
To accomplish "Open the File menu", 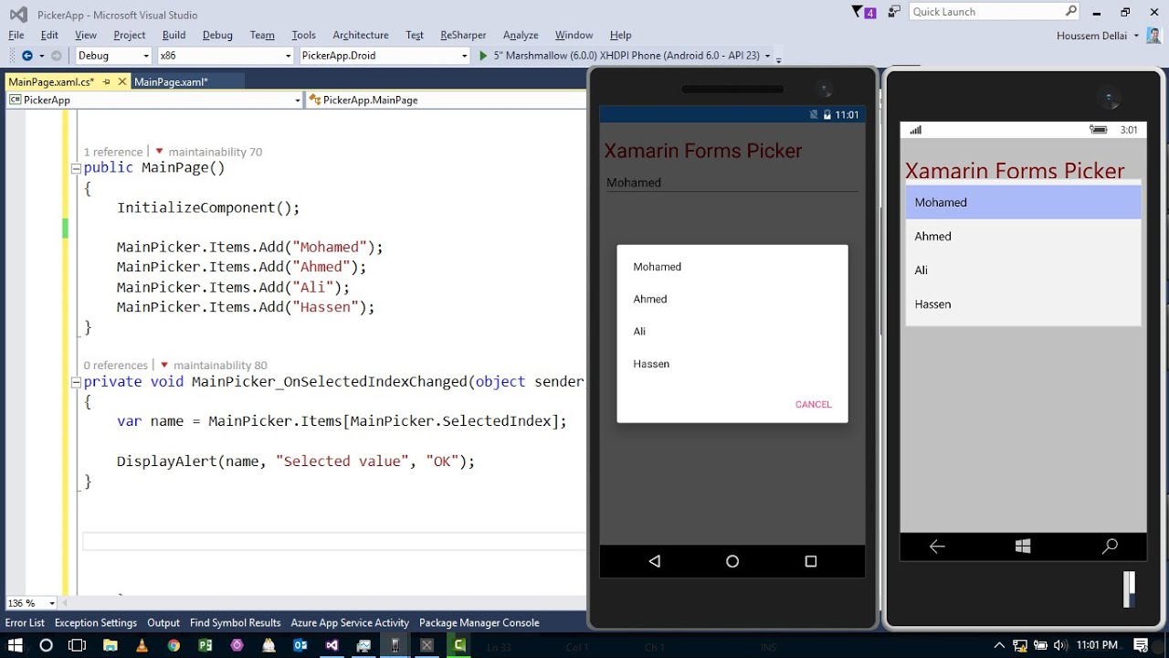I will point(16,35).
